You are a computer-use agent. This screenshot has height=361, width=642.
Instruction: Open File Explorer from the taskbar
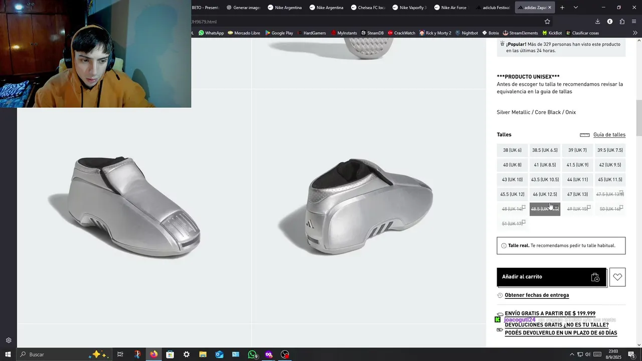(x=203, y=354)
